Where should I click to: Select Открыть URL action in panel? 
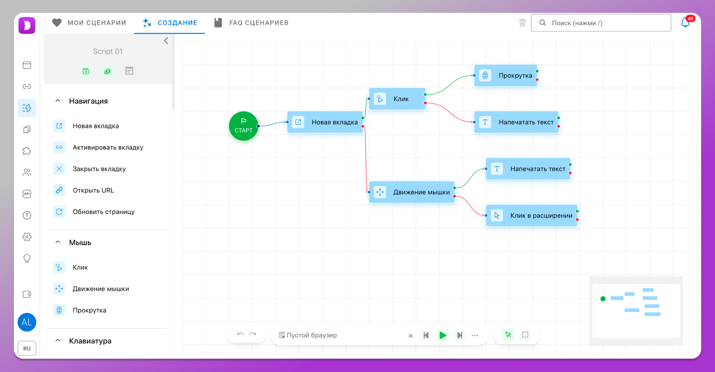point(93,190)
